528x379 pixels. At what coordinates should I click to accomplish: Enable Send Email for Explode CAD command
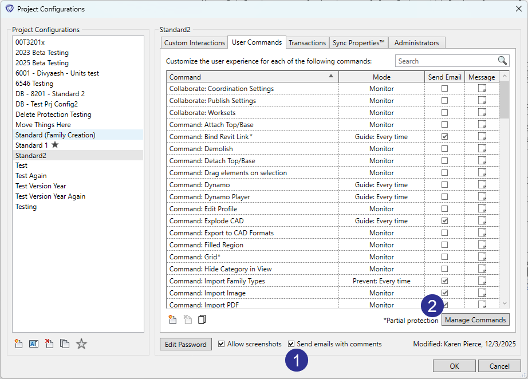444,220
